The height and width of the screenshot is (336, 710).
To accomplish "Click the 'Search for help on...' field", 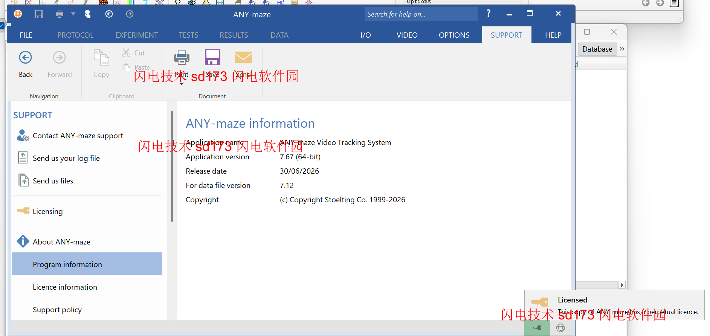I will 421,14.
